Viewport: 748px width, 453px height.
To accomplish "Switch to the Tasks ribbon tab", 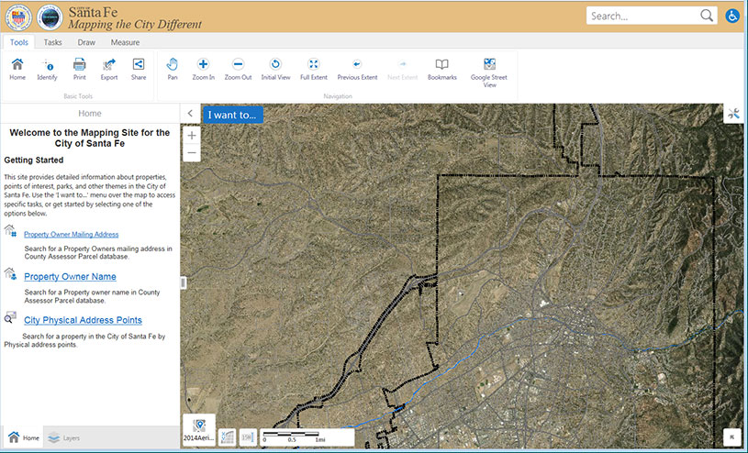I will (x=52, y=42).
